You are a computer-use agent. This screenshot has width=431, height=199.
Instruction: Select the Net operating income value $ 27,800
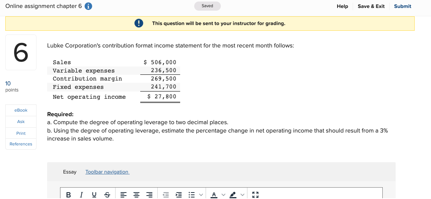pyautogui.click(x=162, y=96)
